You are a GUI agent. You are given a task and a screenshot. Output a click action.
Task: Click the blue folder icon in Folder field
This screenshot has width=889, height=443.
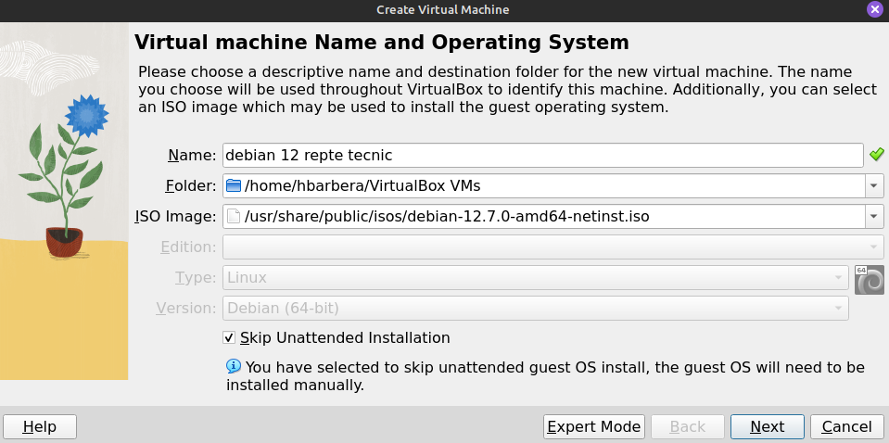[x=234, y=185]
